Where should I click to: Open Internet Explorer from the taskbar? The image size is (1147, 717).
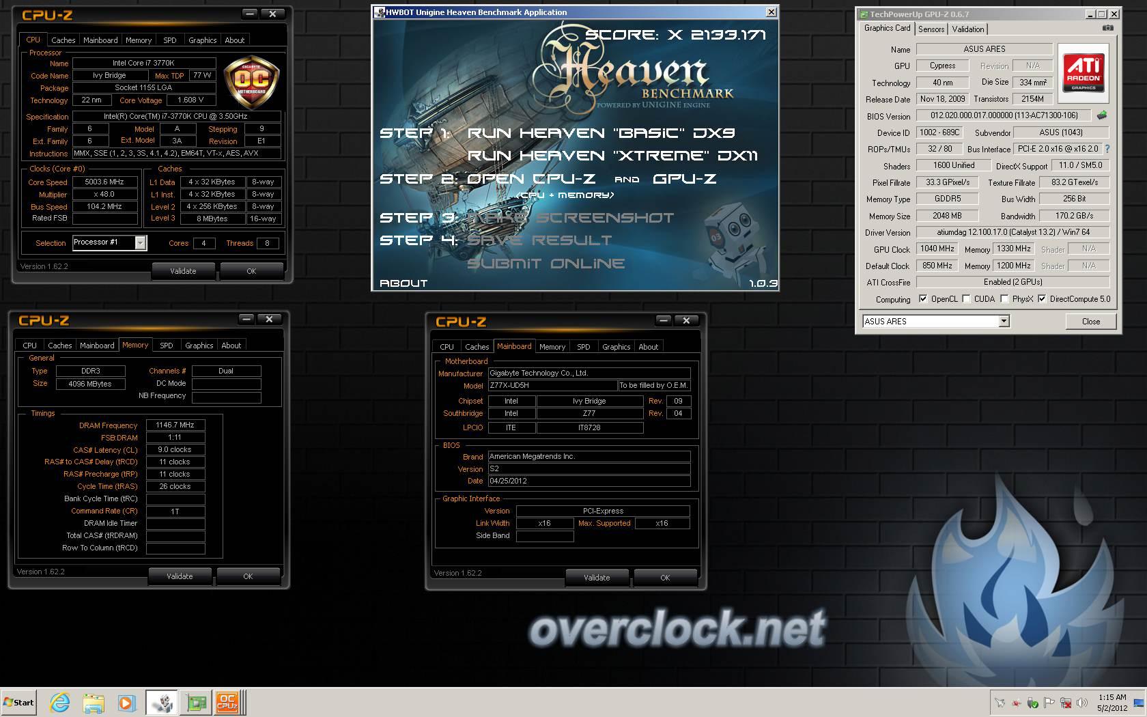click(60, 702)
